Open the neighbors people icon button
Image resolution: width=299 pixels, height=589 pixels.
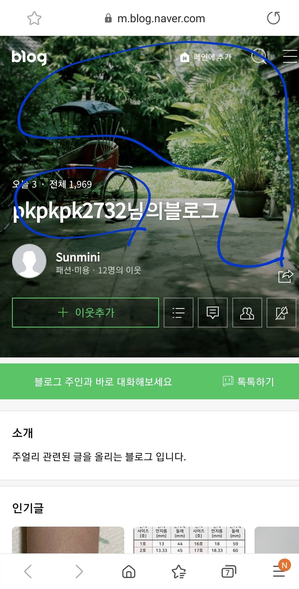(247, 312)
